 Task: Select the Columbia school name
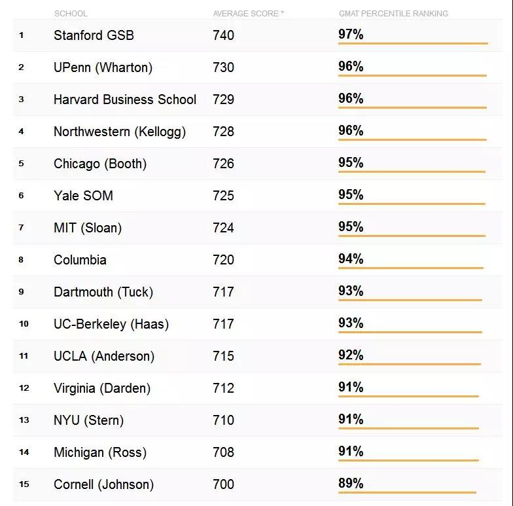pos(80,260)
